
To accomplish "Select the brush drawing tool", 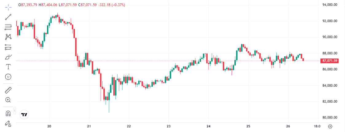I will click(x=8, y=57).
